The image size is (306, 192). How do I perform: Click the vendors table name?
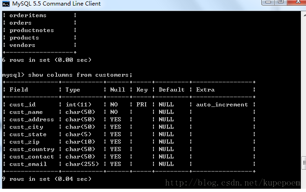click(x=22, y=45)
